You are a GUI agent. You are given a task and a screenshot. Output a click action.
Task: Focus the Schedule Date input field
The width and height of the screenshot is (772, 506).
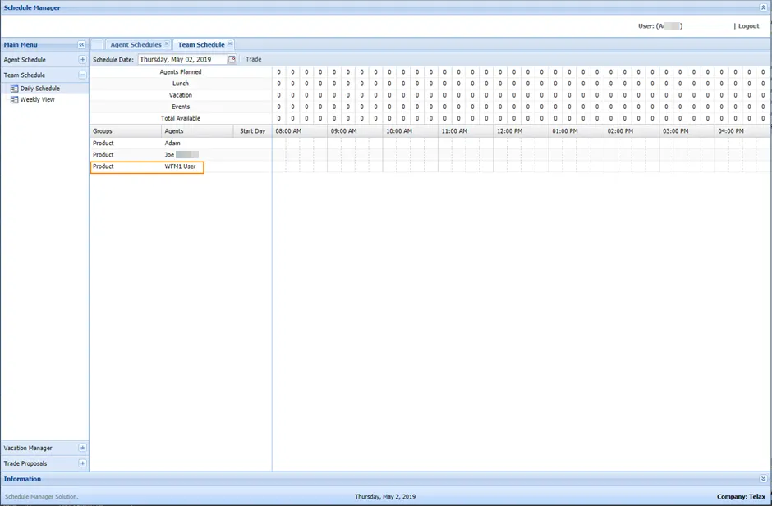(182, 59)
